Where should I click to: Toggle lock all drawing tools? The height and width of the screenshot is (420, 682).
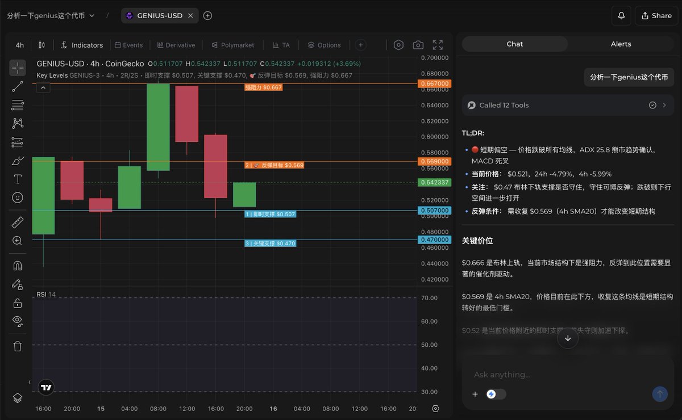coord(18,303)
